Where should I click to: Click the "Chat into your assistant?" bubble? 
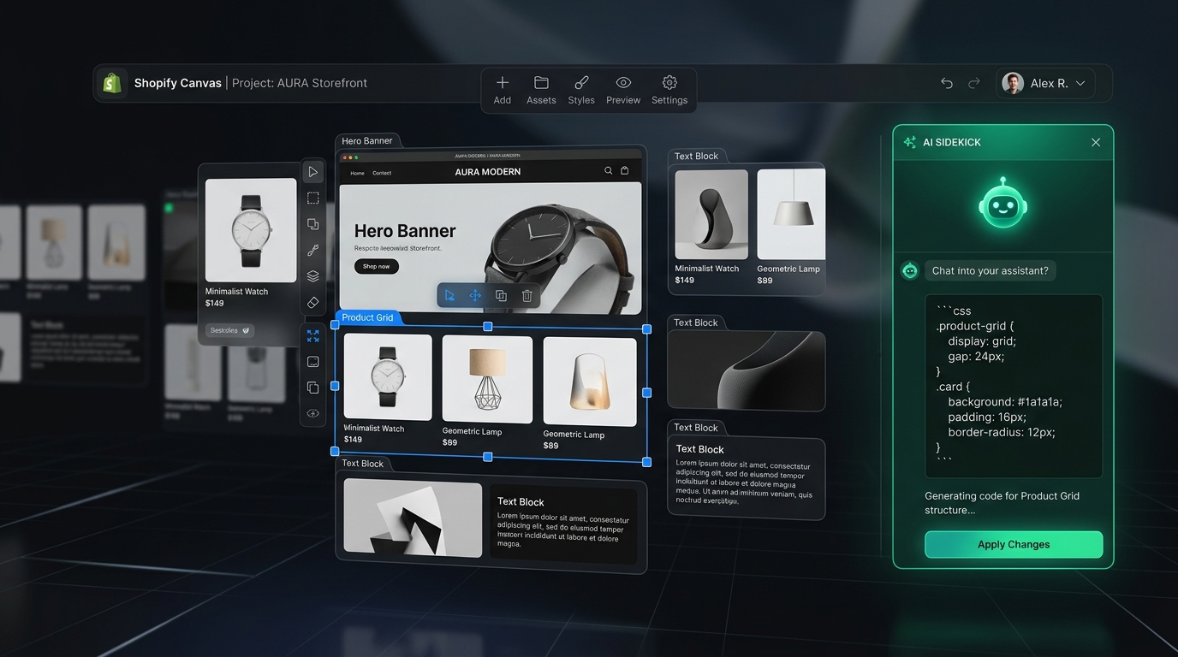tap(991, 271)
